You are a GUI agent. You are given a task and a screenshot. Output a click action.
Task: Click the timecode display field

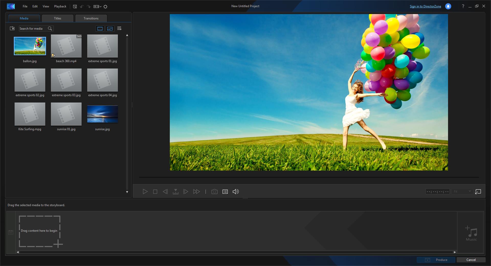pyautogui.click(x=438, y=192)
